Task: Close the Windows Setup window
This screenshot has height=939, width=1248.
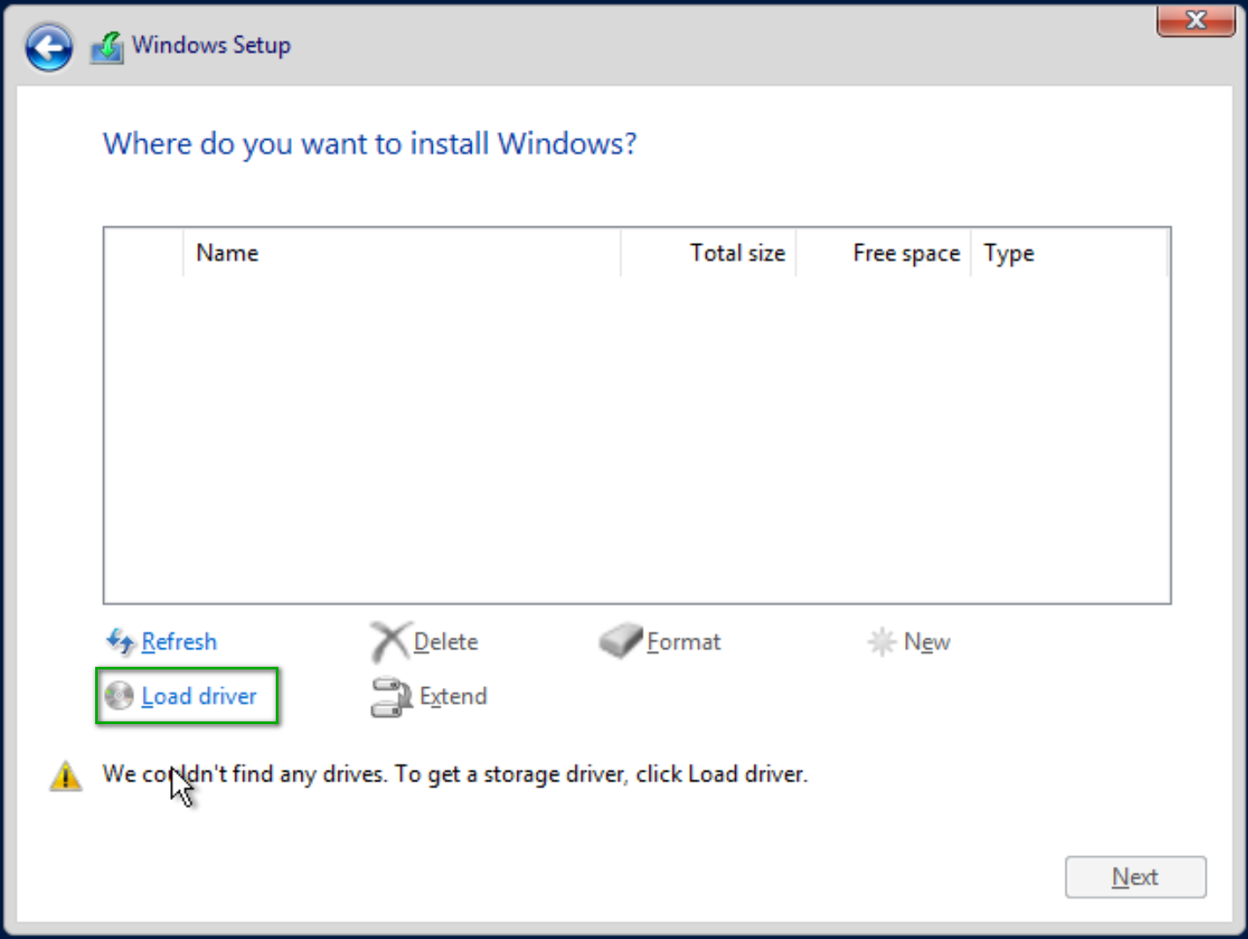Action: coord(1196,19)
